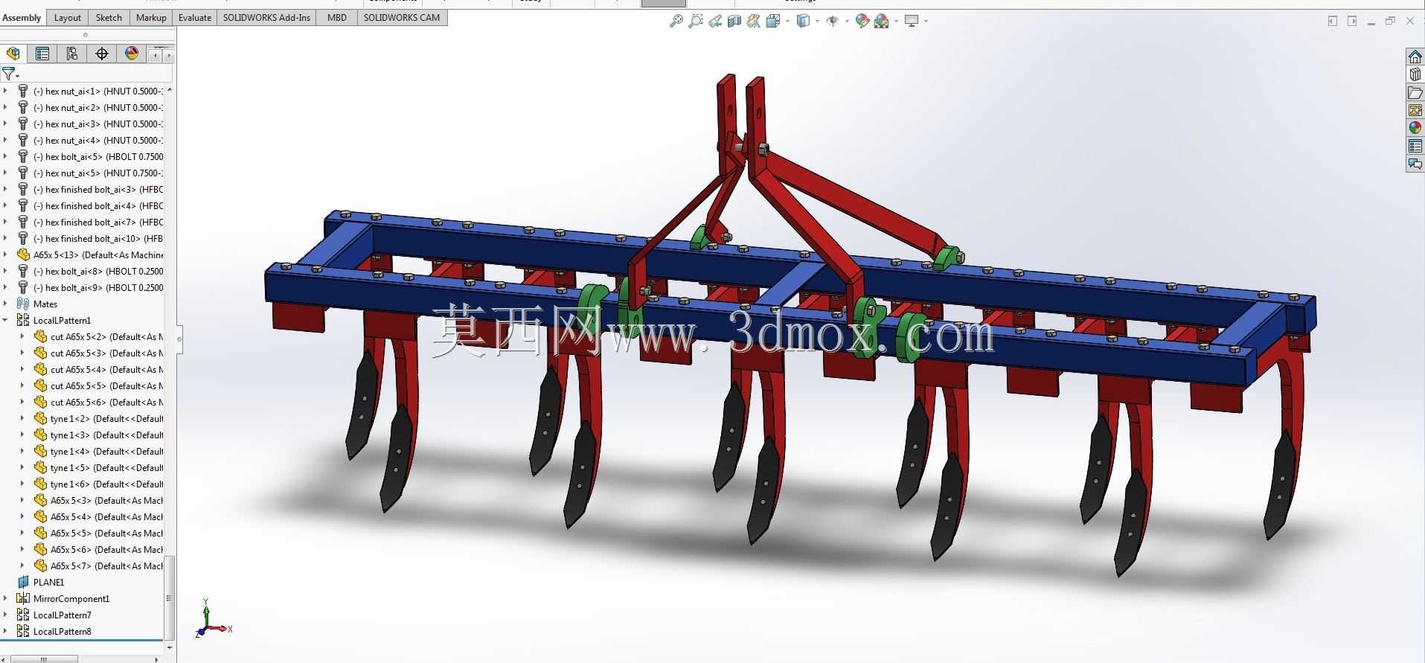Open the Hide/Show Items dropdown arrow
The image size is (1425, 663).
847,21
